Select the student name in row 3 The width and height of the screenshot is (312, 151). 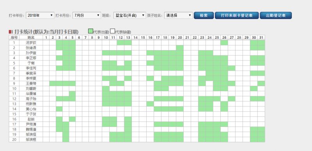31,53
